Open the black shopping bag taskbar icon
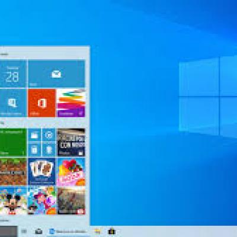Image resolution: width=237 pixels, height=237 pixels. (x=111, y=231)
